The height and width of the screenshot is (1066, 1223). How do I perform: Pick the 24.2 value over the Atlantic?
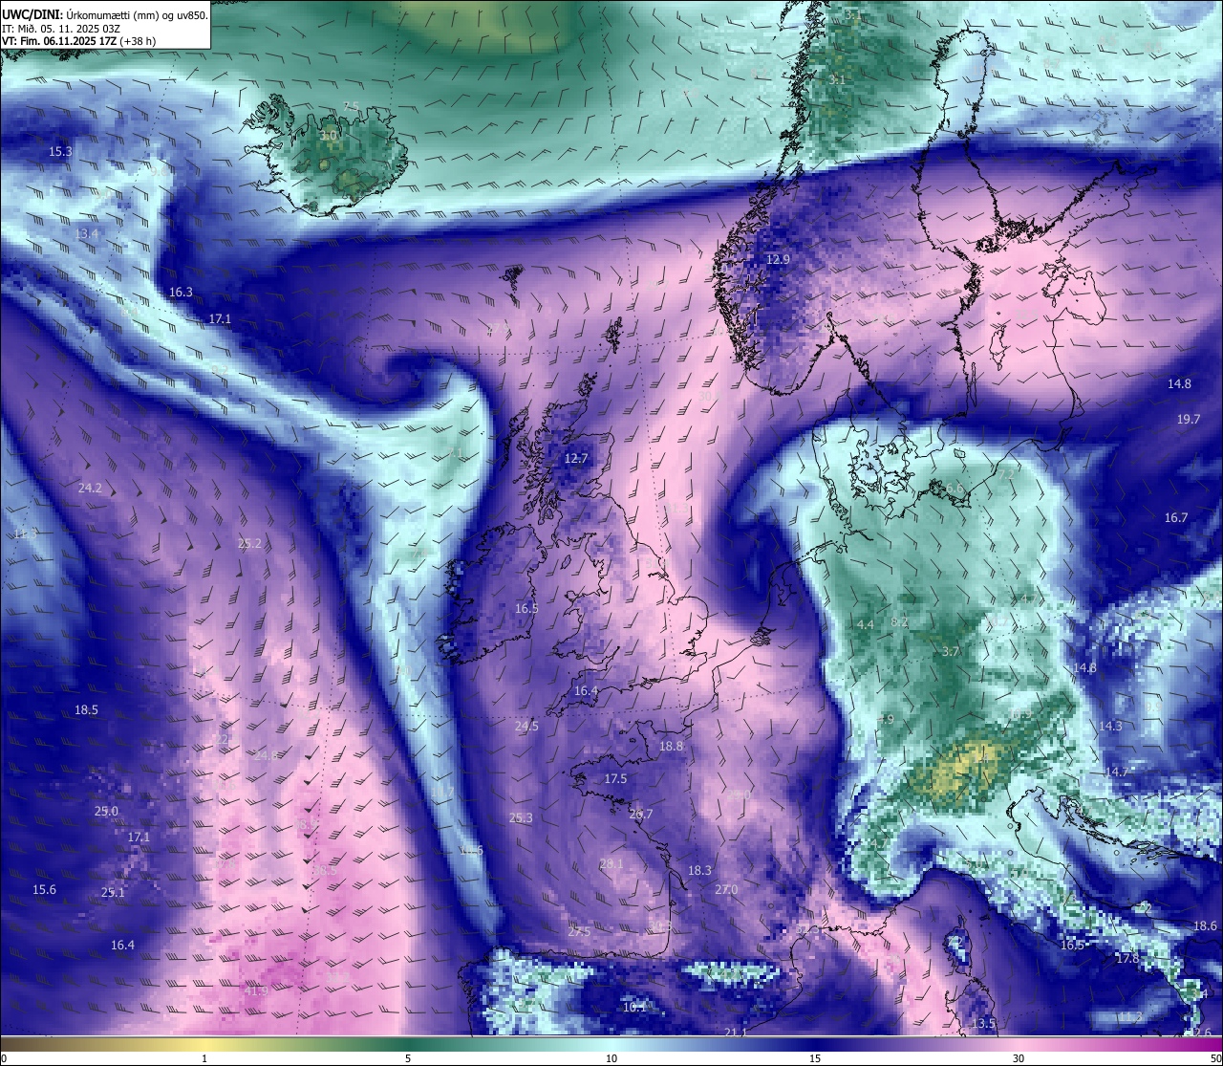[90, 488]
